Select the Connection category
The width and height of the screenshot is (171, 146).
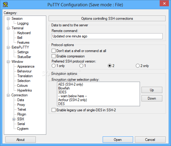[x=19, y=95]
